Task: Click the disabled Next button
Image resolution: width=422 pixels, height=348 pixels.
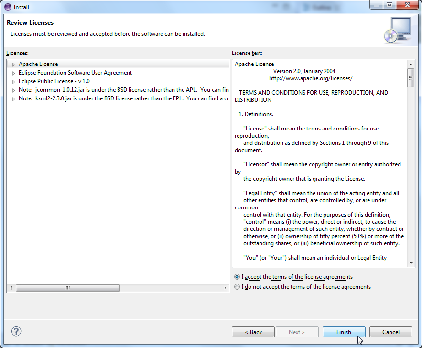Action: [297, 332]
